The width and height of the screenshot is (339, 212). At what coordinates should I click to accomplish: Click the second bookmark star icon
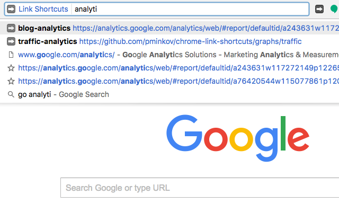11,81
